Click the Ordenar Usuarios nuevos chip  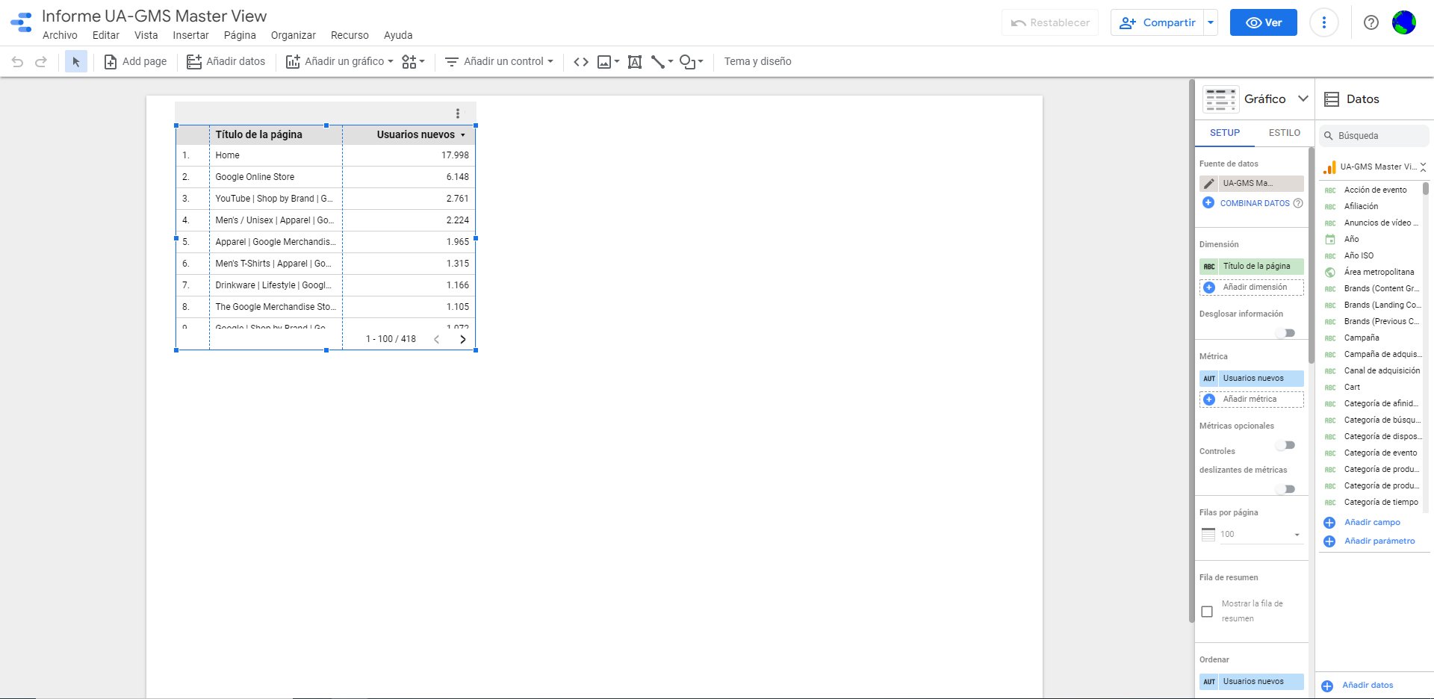(x=1252, y=682)
